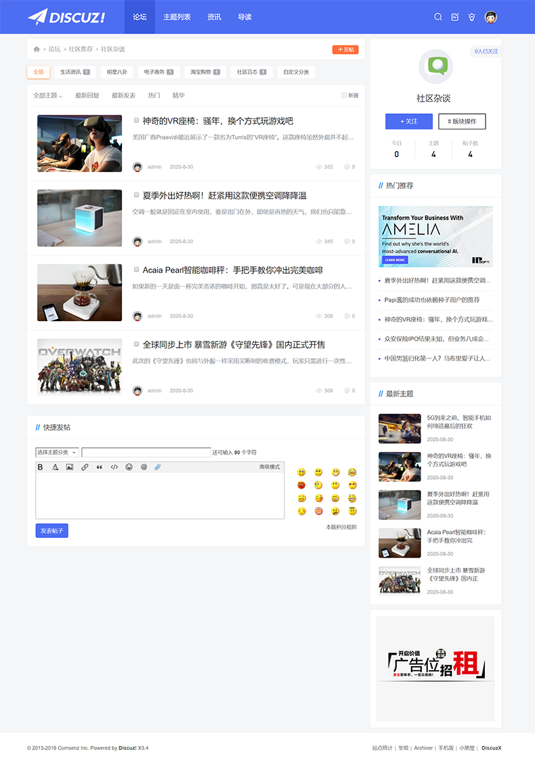Open the compose post icon in header

(455, 17)
